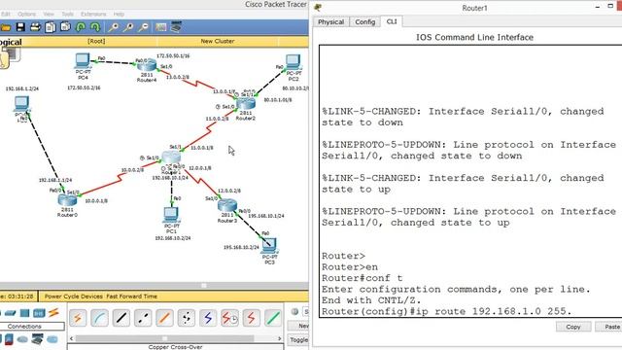Image resolution: width=622 pixels, height=350 pixels.
Task: Select Serial DCE cable
Action: (229, 318)
